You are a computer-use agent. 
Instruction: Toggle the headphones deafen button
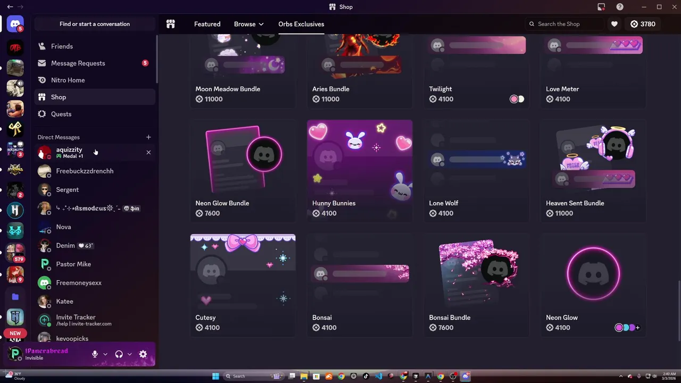[119, 354]
